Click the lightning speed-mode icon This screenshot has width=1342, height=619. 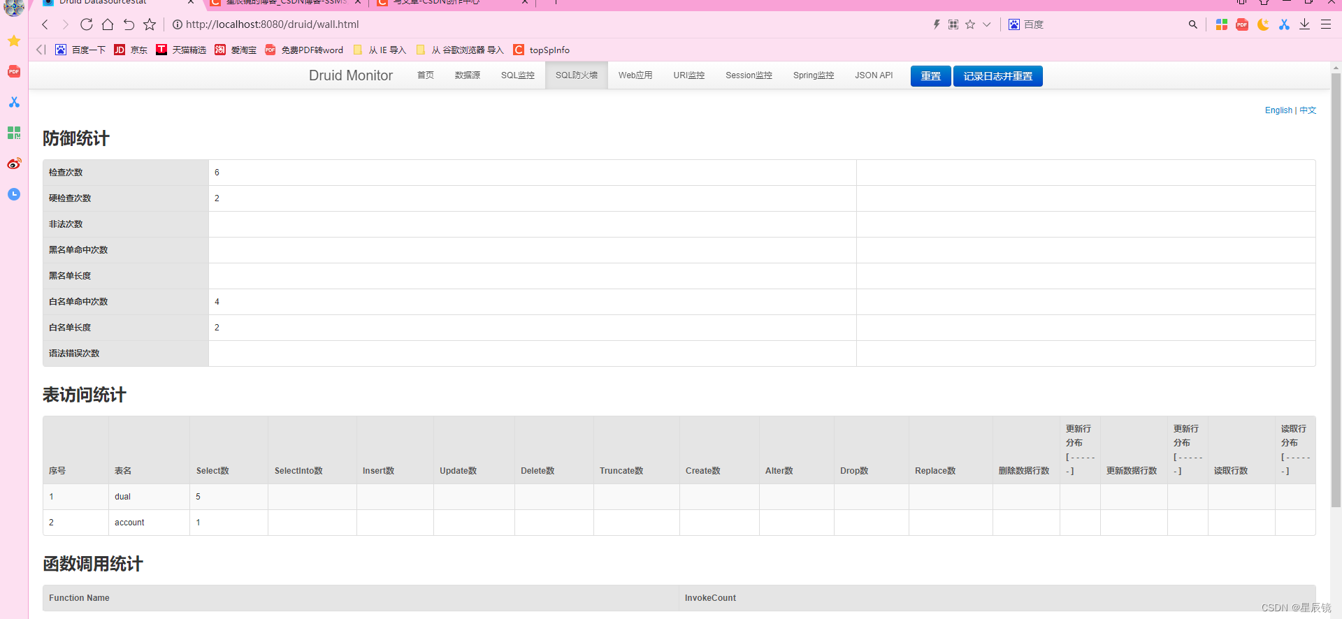pos(937,24)
